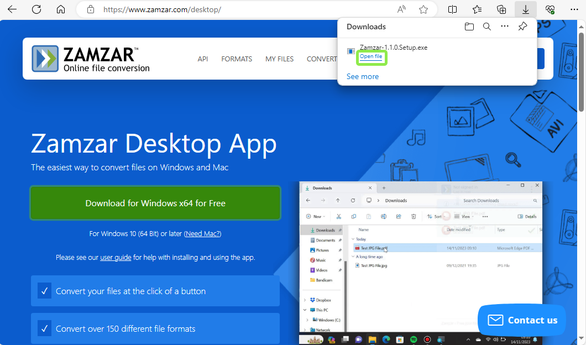
Task: Go to MY FILES page
Action: click(x=279, y=59)
